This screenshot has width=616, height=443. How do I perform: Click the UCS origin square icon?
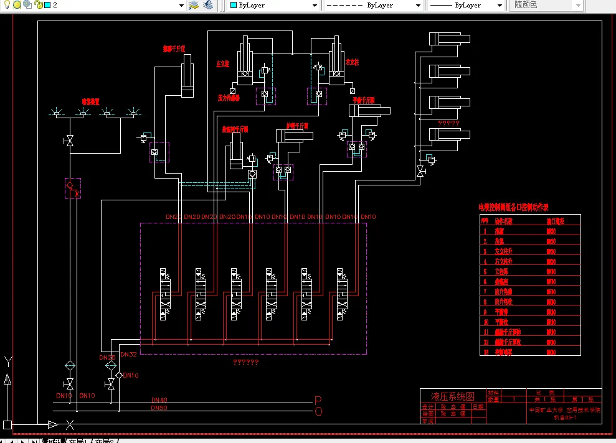pyautogui.click(x=7, y=424)
